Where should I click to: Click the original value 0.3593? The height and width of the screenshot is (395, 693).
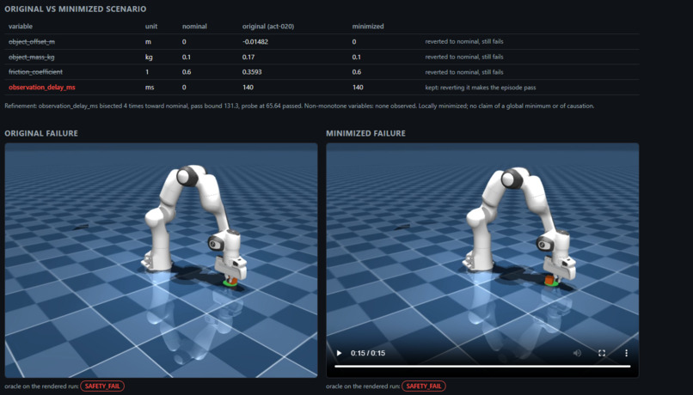coord(252,72)
